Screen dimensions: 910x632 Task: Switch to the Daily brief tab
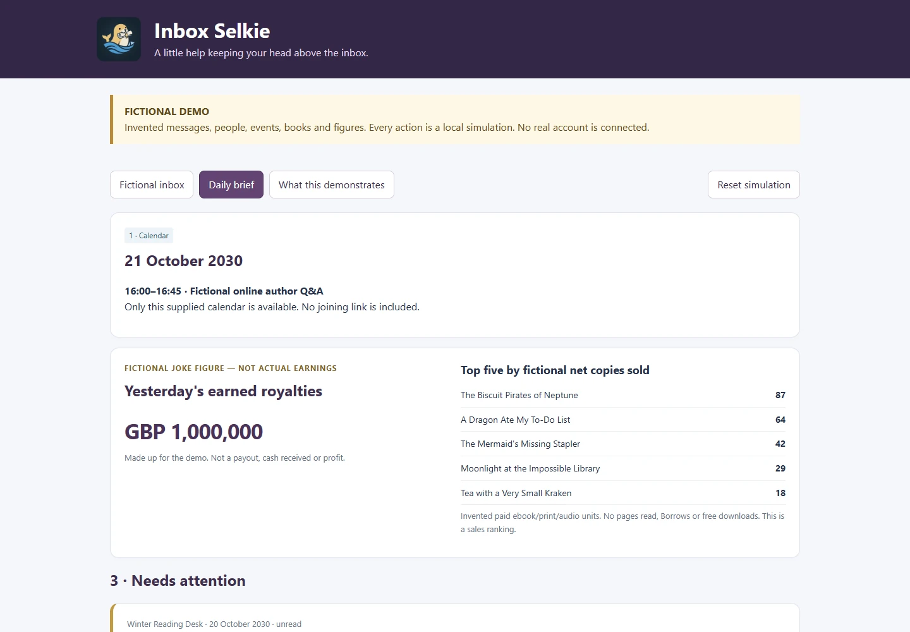231,185
